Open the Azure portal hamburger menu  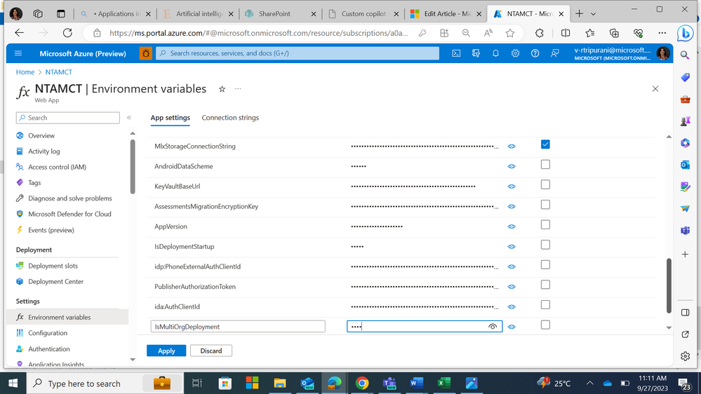18,53
